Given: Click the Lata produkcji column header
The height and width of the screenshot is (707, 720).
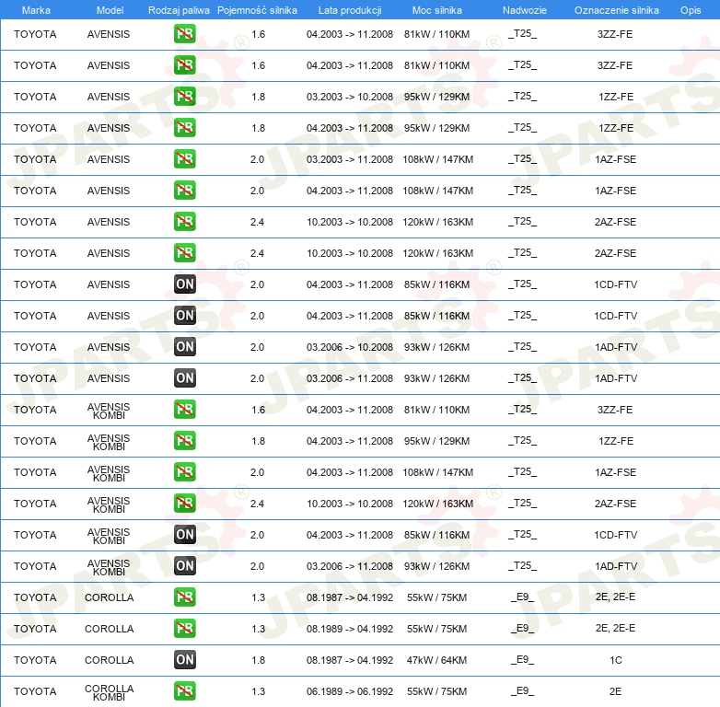Looking at the screenshot, I should click(350, 10).
